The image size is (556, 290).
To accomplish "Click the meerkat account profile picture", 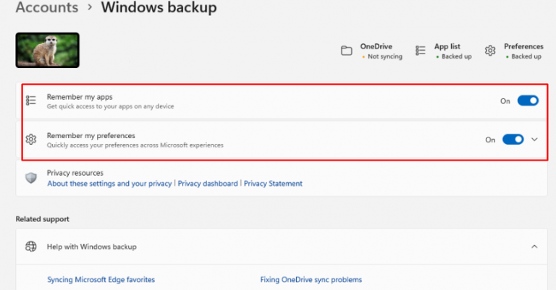I will tap(47, 51).
